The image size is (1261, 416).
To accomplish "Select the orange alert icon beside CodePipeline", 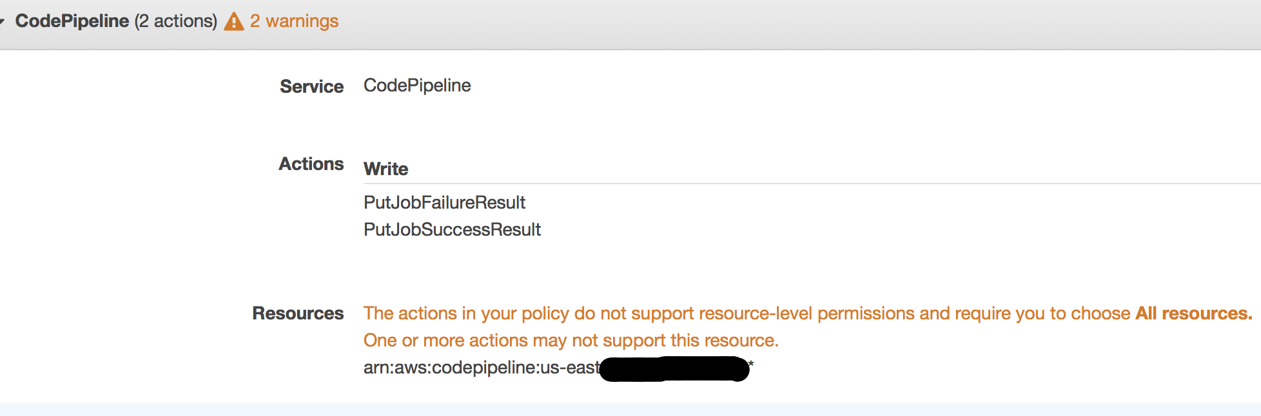I will [x=233, y=21].
